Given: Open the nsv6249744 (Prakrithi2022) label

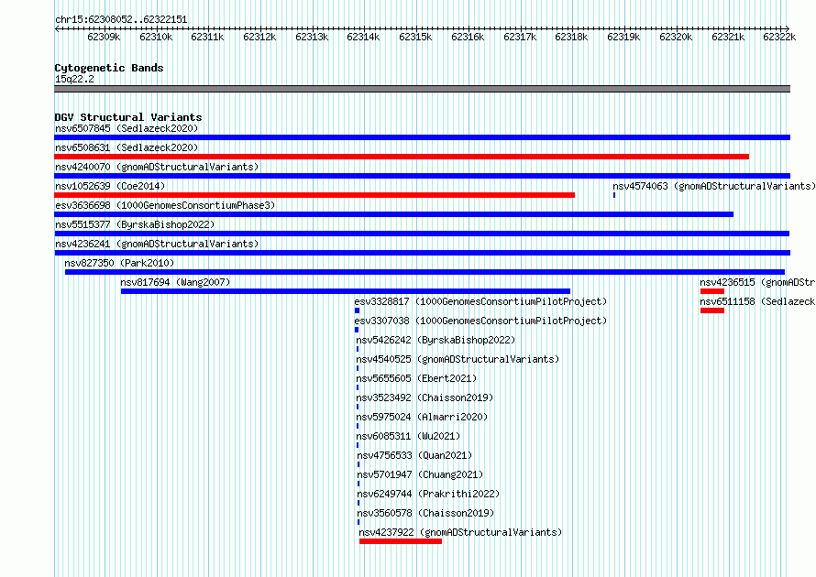Looking at the screenshot, I should pyautogui.click(x=428, y=494).
